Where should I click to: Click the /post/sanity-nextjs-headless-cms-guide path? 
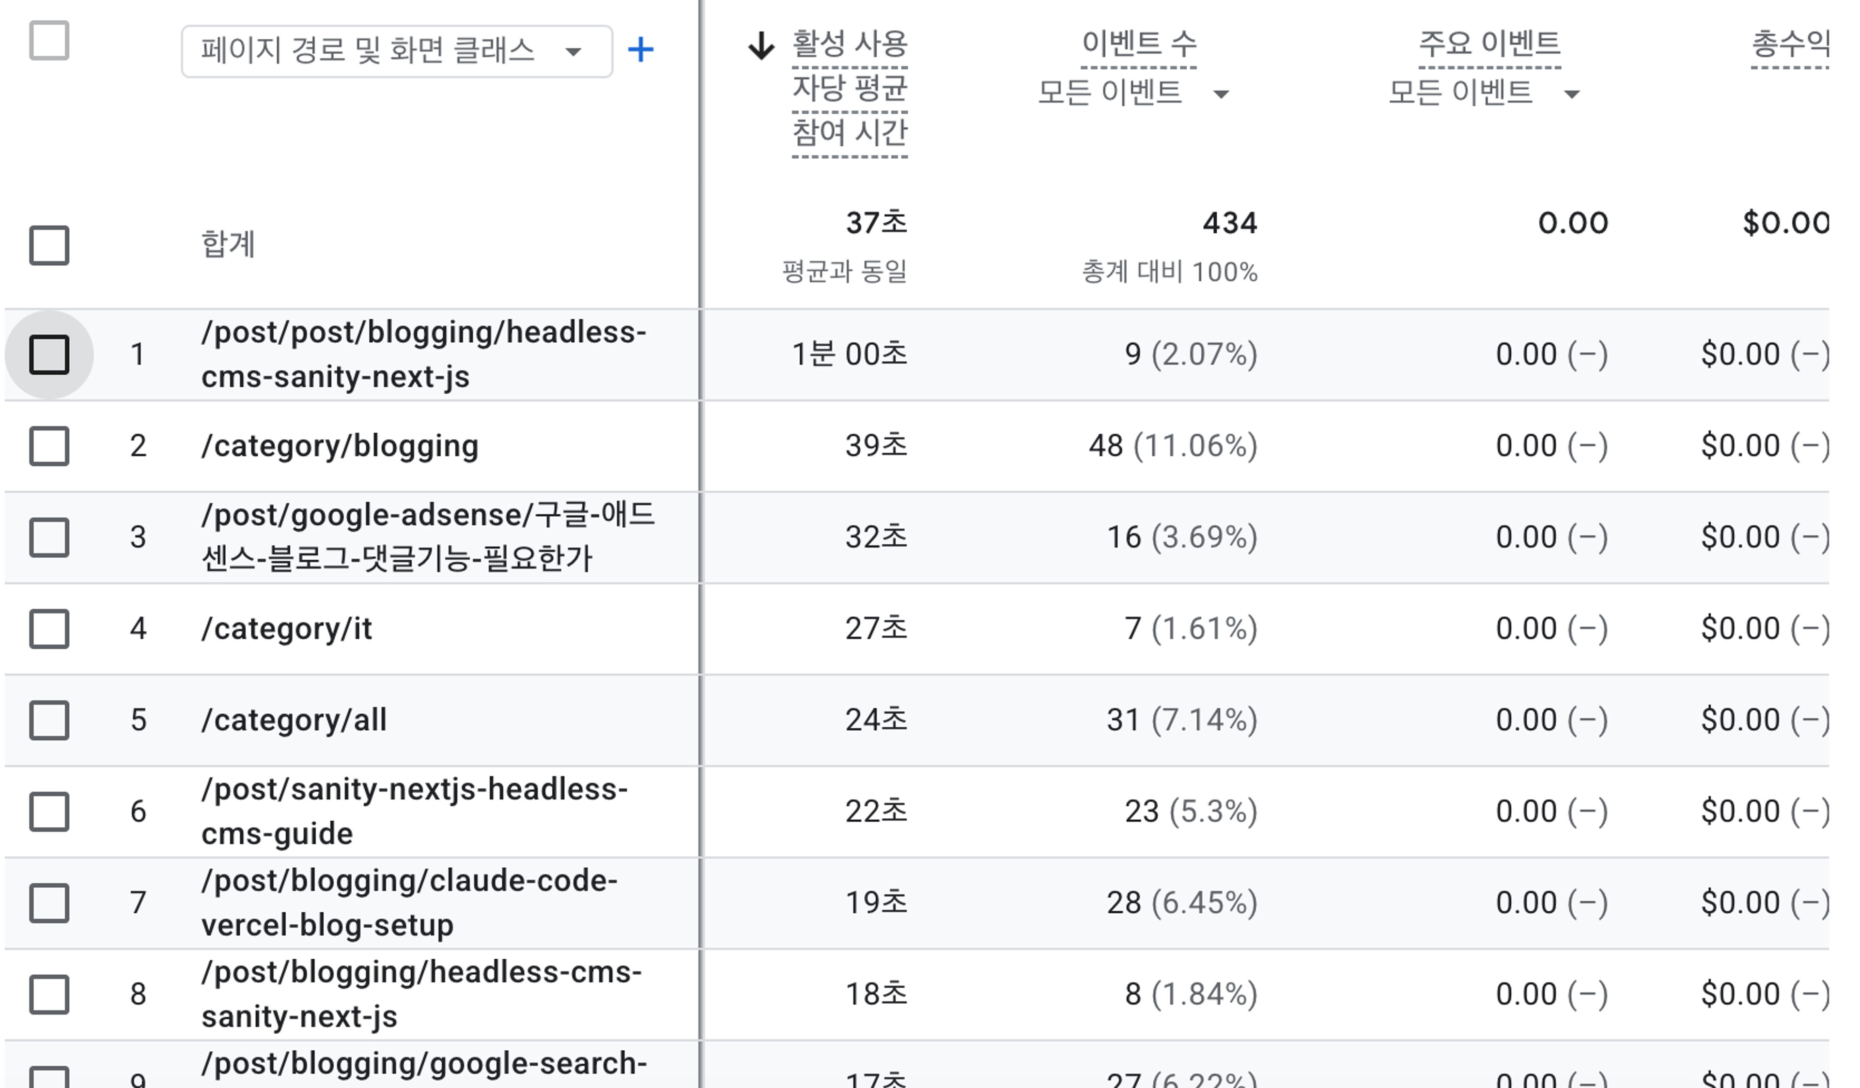pos(415,812)
